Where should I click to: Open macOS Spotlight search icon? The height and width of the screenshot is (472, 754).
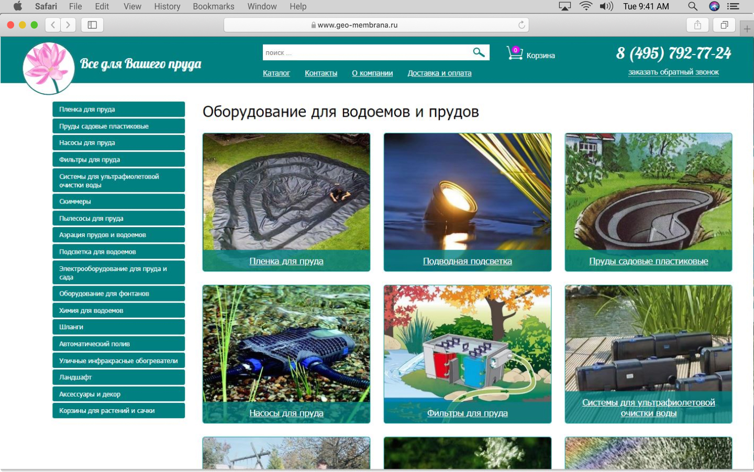[692, 6]
